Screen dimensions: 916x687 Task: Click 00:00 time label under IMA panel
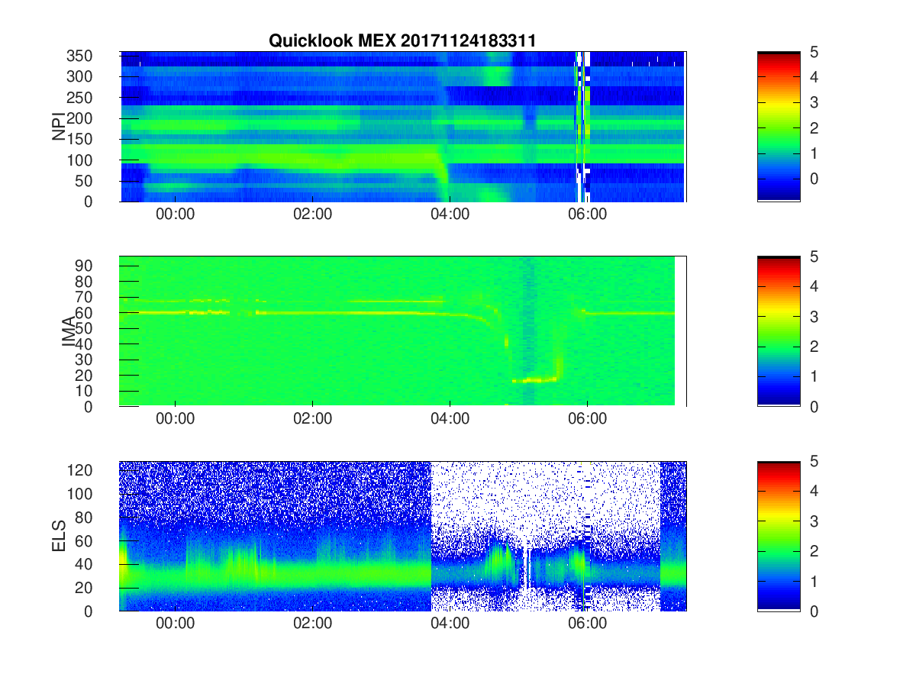tap(176, 419)
